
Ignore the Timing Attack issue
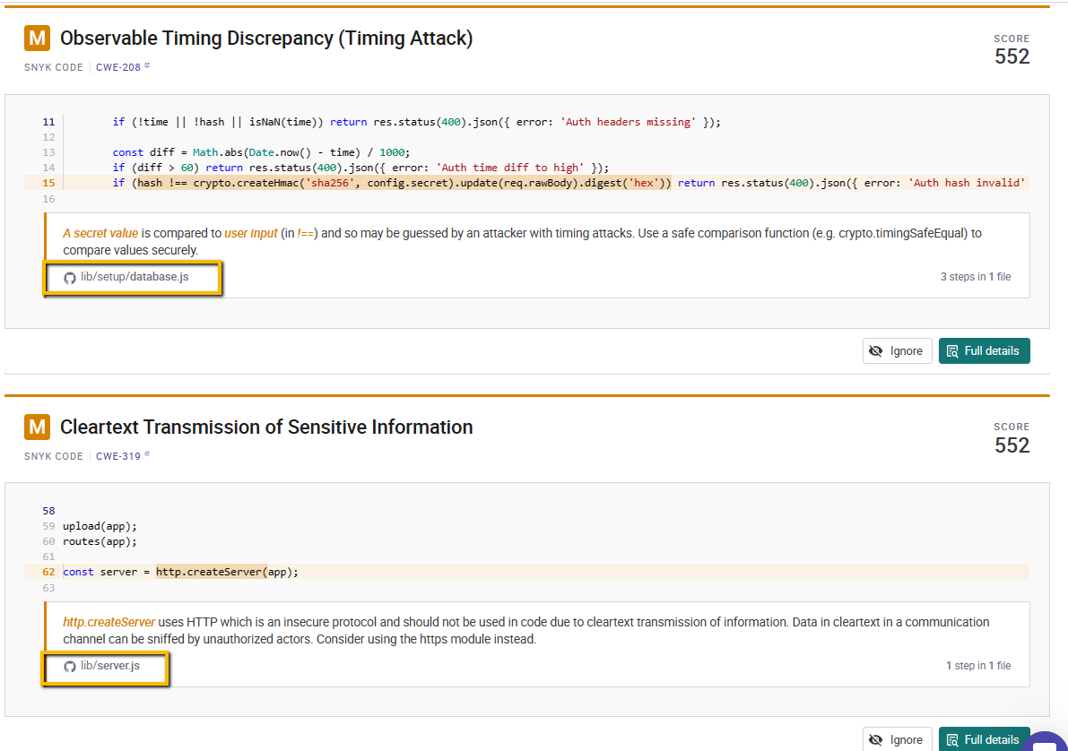pos(897,350)
